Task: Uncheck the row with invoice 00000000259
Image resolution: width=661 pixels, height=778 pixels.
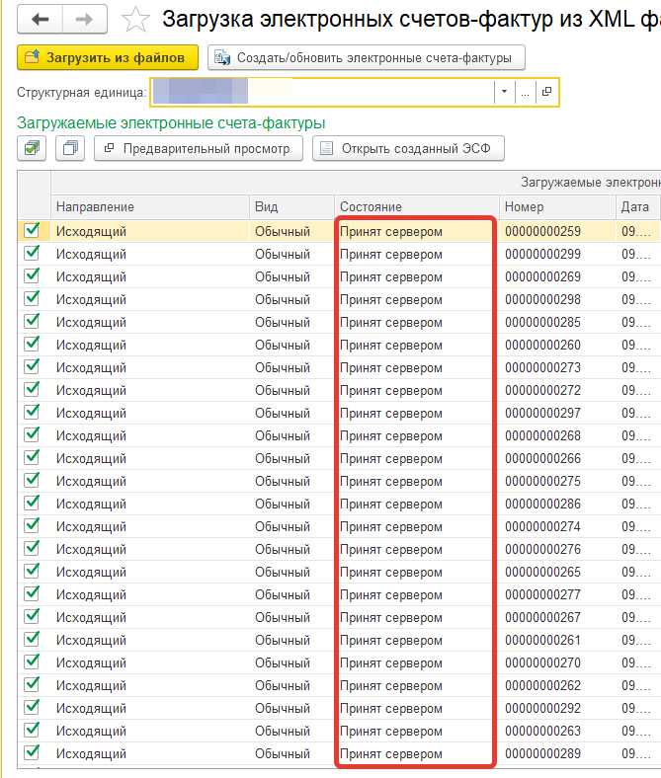Action: tap(33, 230)
